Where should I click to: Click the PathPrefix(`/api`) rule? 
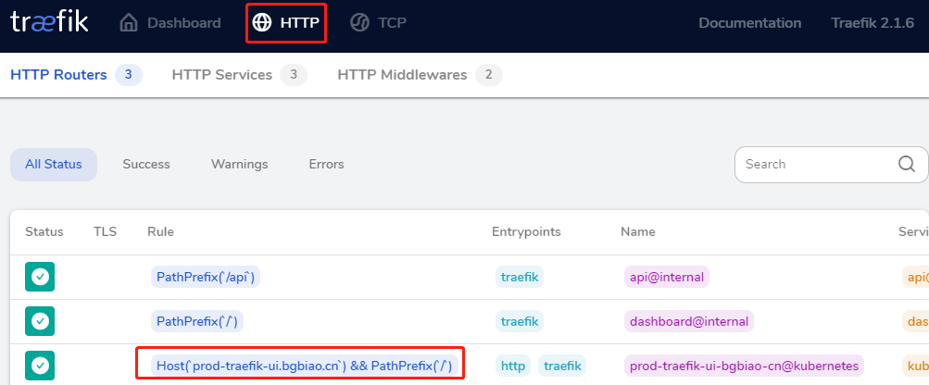point(206,277)
